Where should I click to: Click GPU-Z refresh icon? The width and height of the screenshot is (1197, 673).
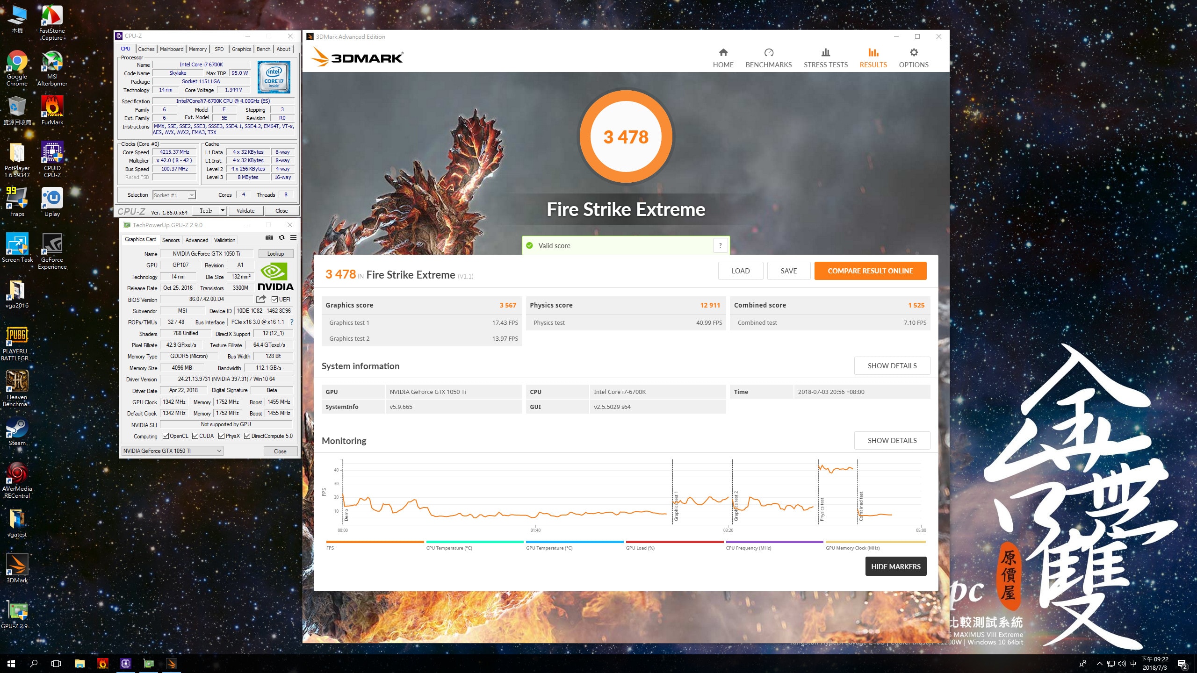[281, 237]
